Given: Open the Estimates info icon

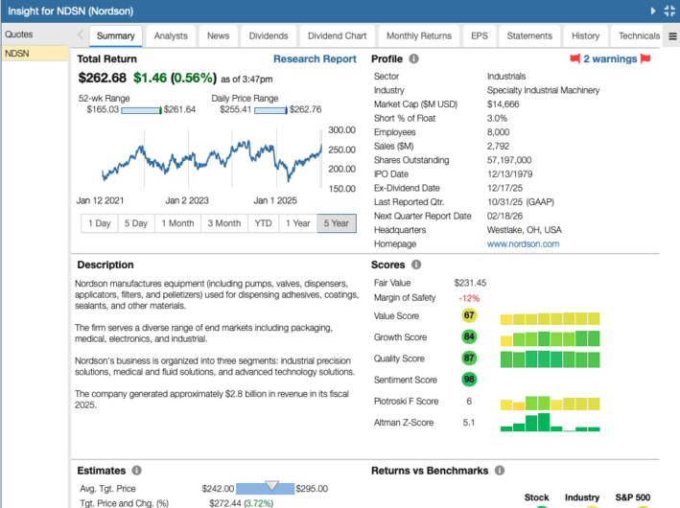Looking at the screenshot, I should click(136, 471).
